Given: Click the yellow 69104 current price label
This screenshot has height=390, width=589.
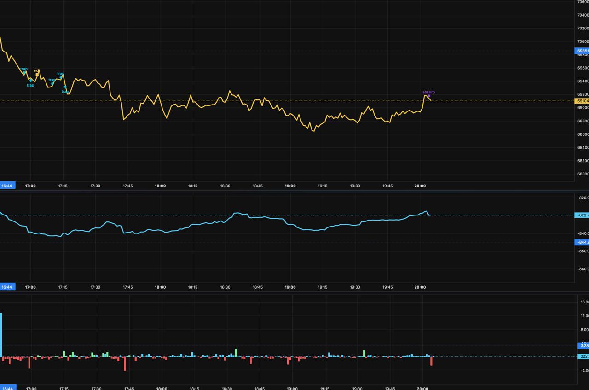Looking at the screenshot, I should [582, 101].
